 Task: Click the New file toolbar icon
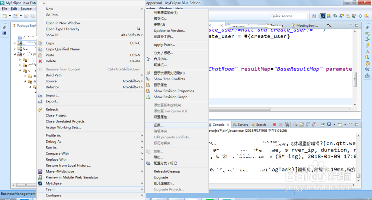5,16
